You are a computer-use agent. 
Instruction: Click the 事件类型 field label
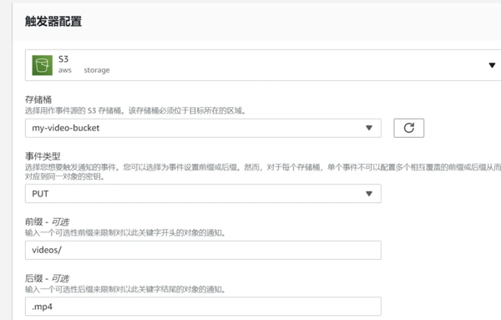(43, 156)
